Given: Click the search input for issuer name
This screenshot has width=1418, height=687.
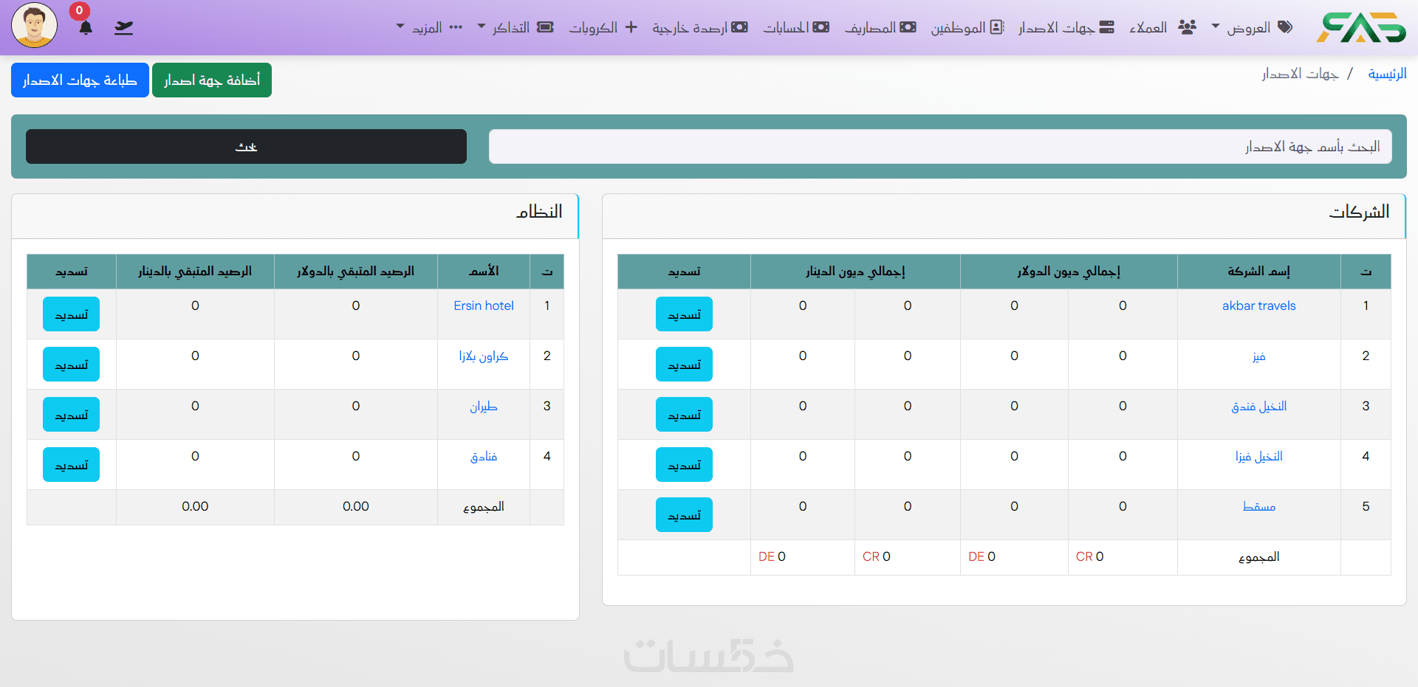Looking at the screenshot, I should click(940, 146).
